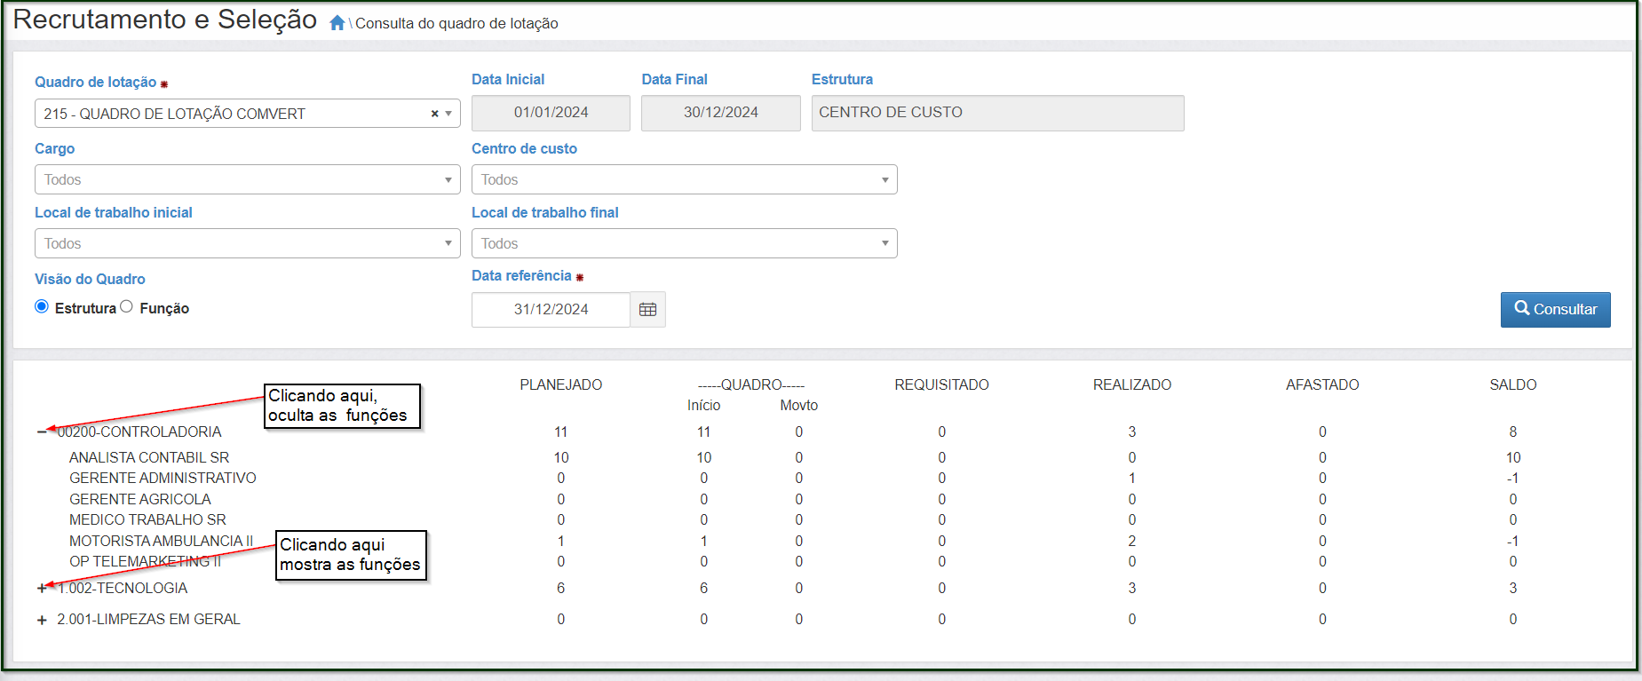Click the REQUISITADO column header
1642x681 pixels.
pyautogui.click(x=941, y=384)
